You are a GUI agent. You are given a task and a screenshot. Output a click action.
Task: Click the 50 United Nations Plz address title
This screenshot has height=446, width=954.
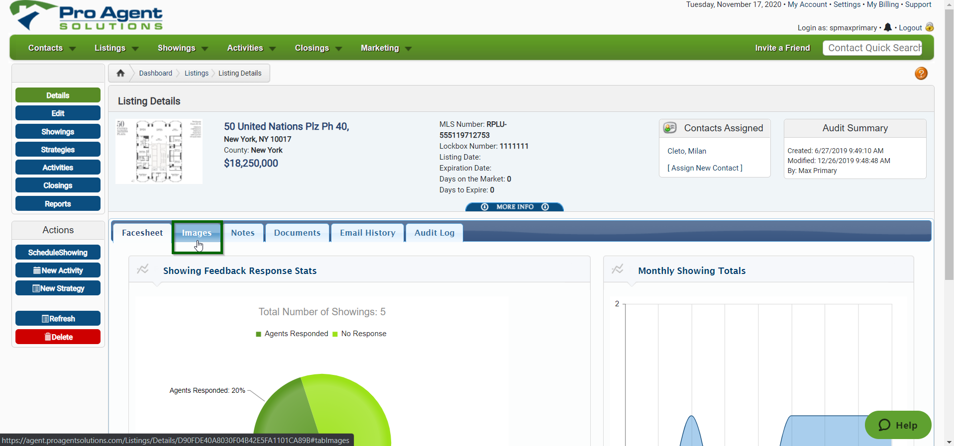click(286, 126)
